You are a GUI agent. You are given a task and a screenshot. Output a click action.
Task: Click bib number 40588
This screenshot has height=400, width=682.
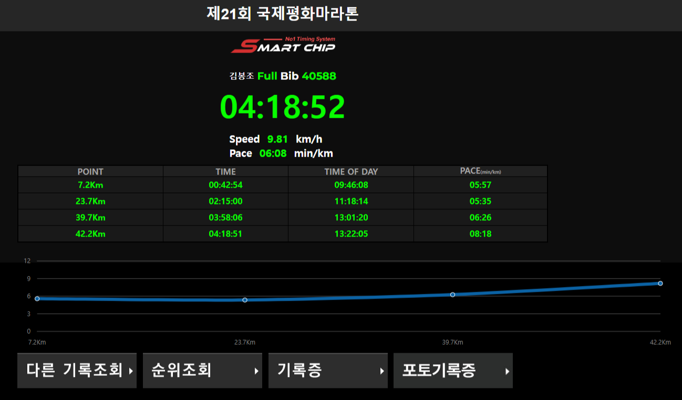(x=319, y=76)
